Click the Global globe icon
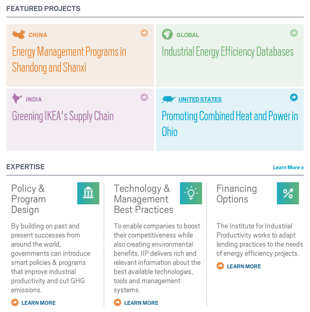The width and height of the screenshot is (310, 312). (167, 34)
